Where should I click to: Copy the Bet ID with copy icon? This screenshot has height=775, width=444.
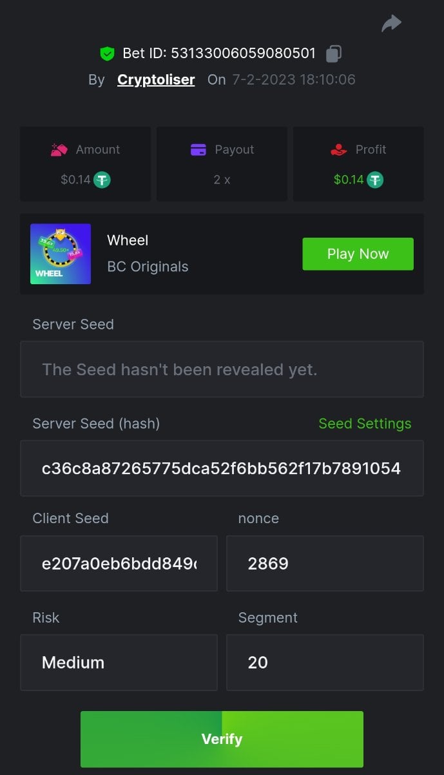333,54
